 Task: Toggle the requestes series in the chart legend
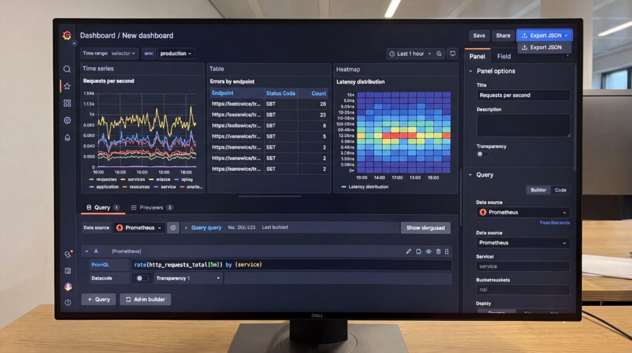point(103,180)
